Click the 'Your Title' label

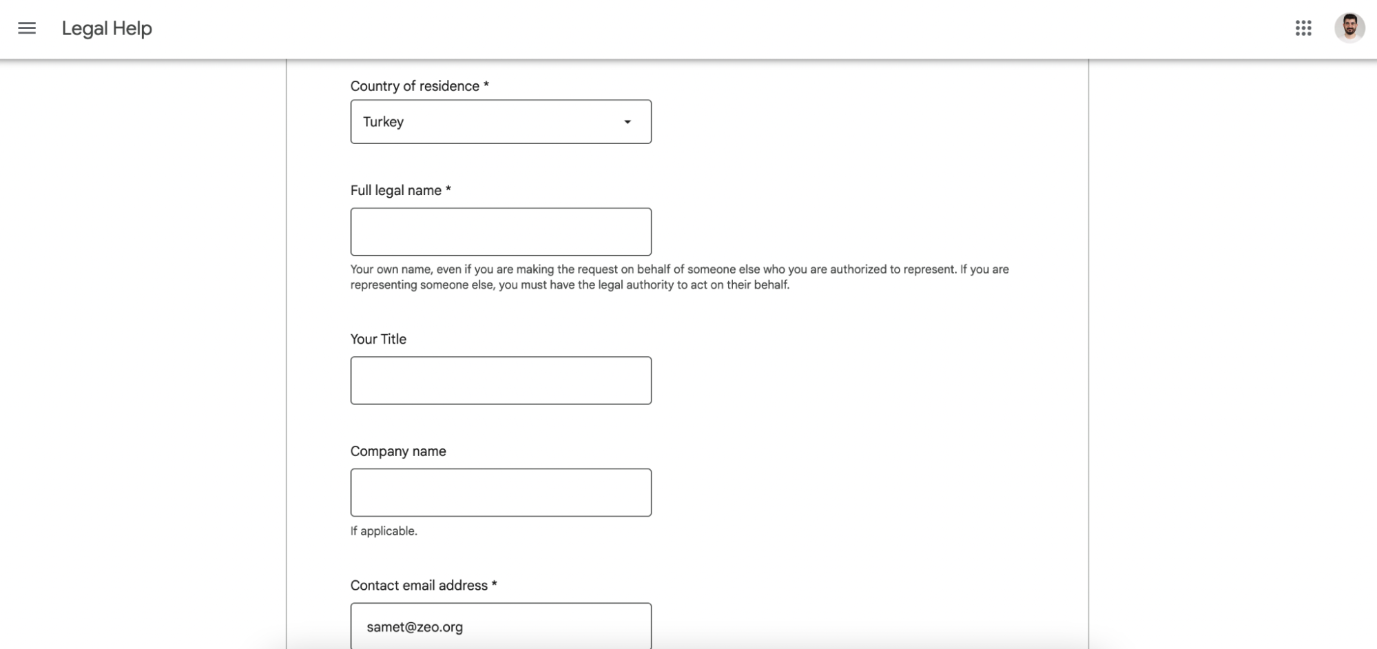coord(378,339)
